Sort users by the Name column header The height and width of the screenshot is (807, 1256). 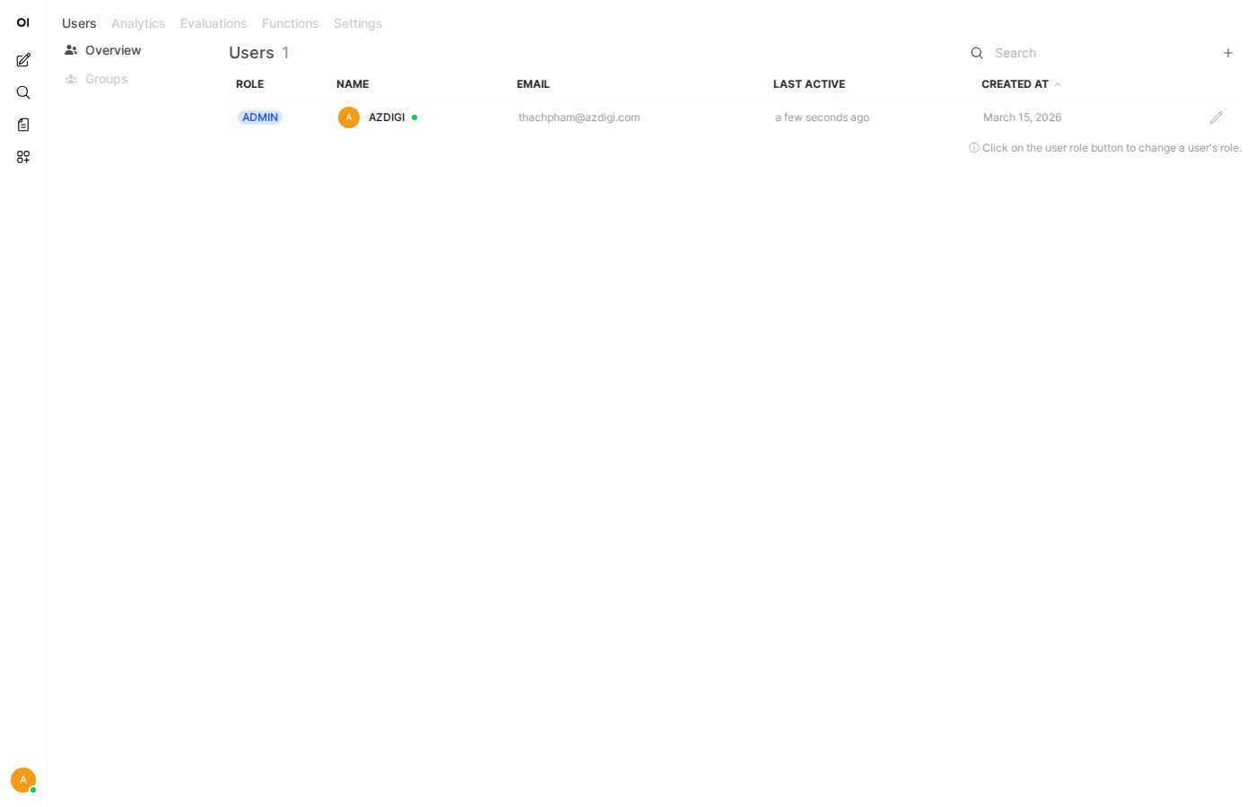(x=352, y=83)
